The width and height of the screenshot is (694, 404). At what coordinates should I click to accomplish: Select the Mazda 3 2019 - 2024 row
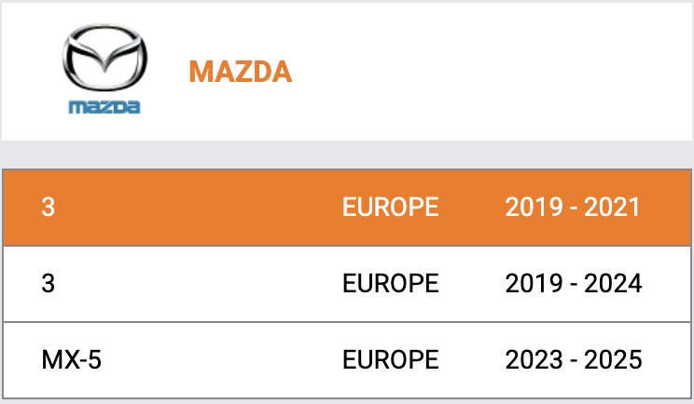(347, 283)
